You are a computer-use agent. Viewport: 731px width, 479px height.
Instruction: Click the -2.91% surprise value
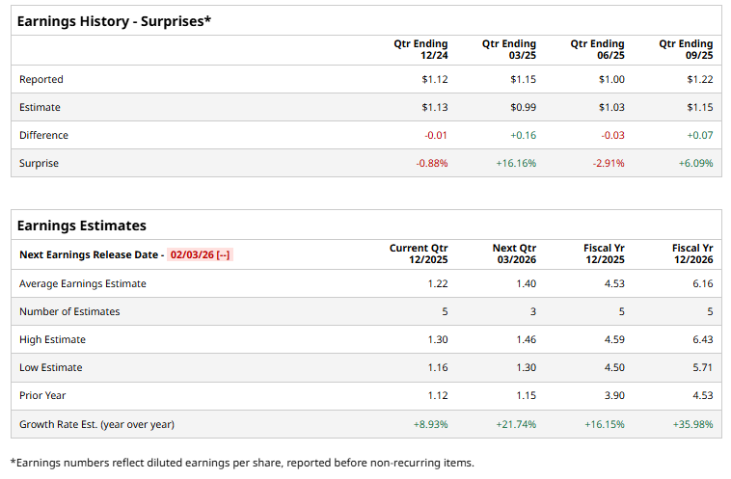pos(608,163)
